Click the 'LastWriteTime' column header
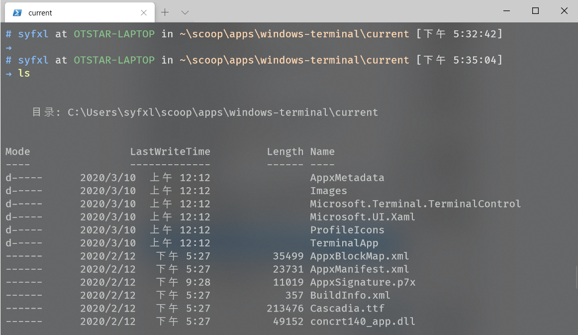The height and width of the screenshot is (335, 578). (170, 152)
